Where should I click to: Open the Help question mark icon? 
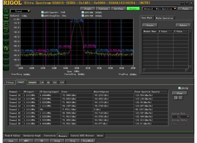click(187, 3)
